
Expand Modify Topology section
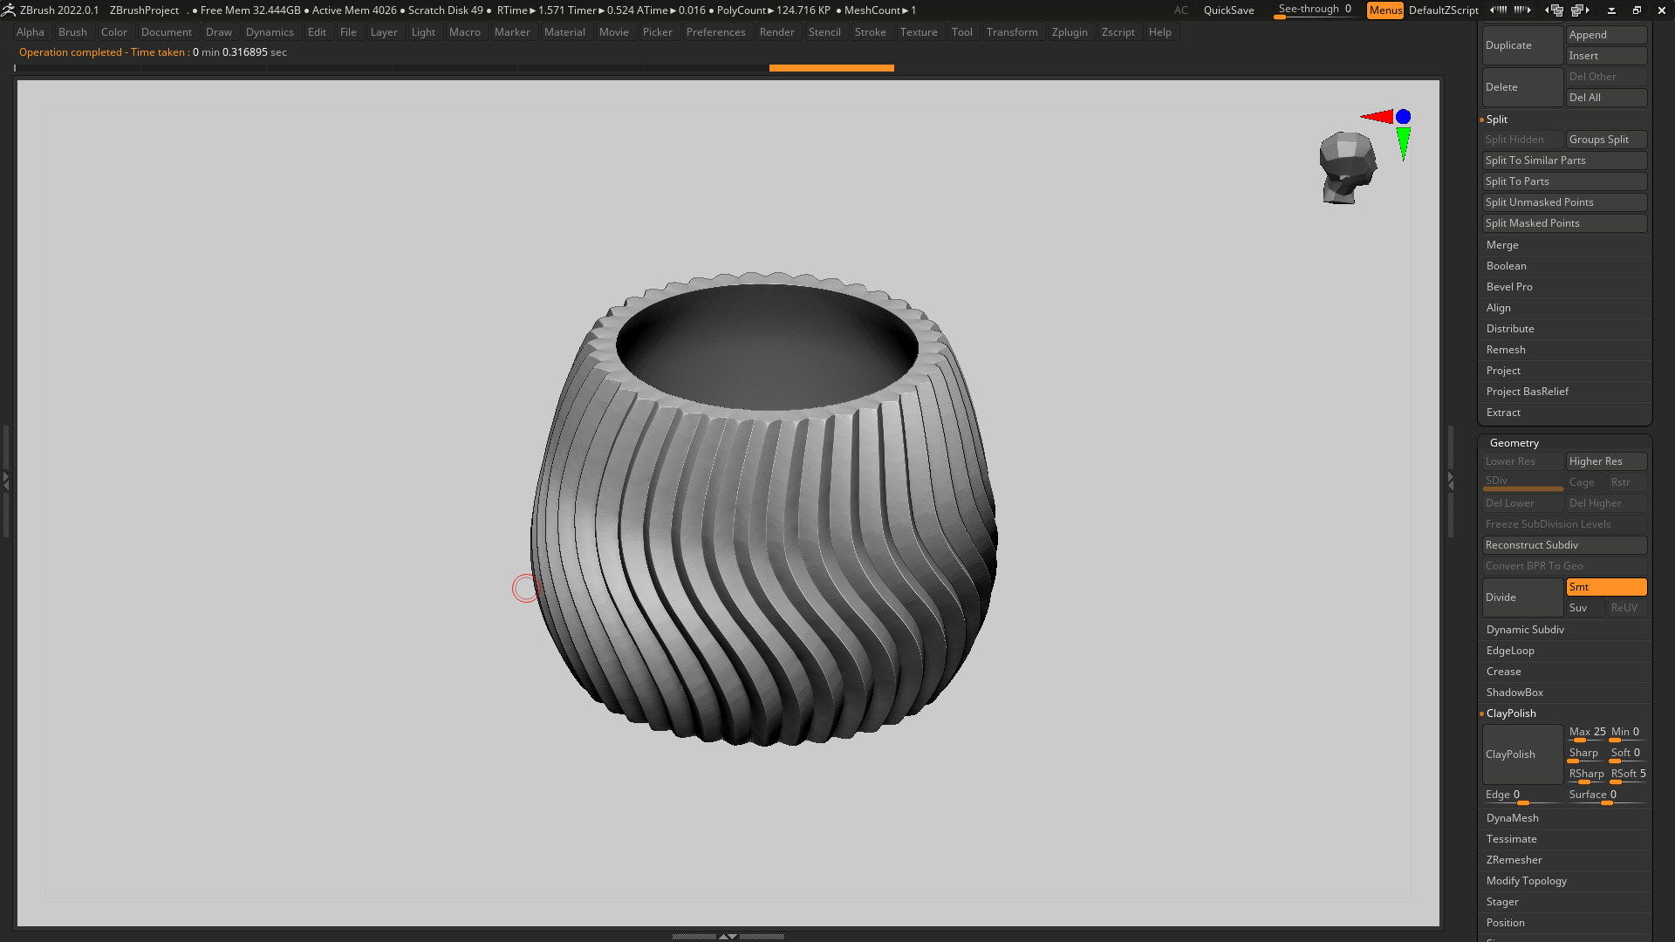pos(1526,881)
